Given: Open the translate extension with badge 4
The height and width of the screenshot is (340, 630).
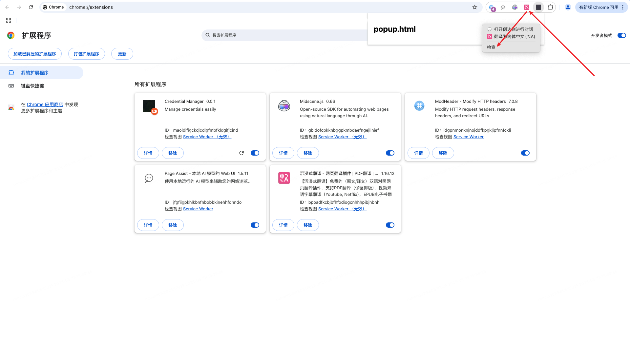Looking at the screenshot, I should coord(492,7).
